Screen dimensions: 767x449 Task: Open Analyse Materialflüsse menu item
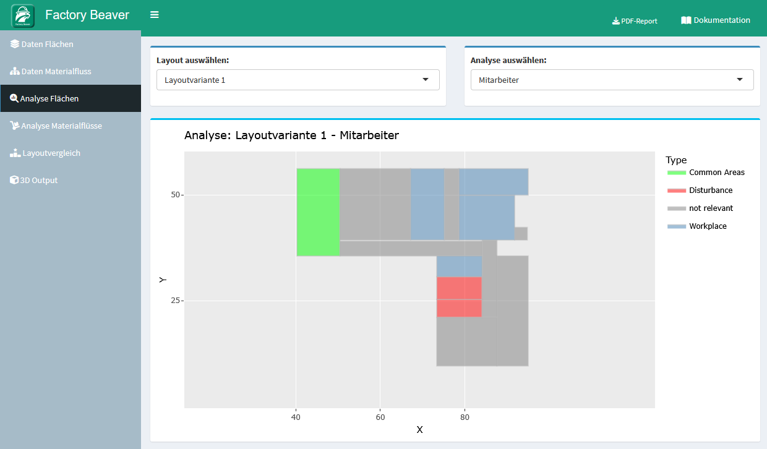coord(61,126)
